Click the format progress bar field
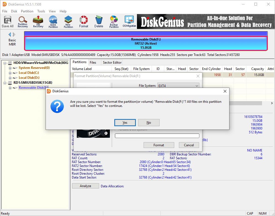 157,136
